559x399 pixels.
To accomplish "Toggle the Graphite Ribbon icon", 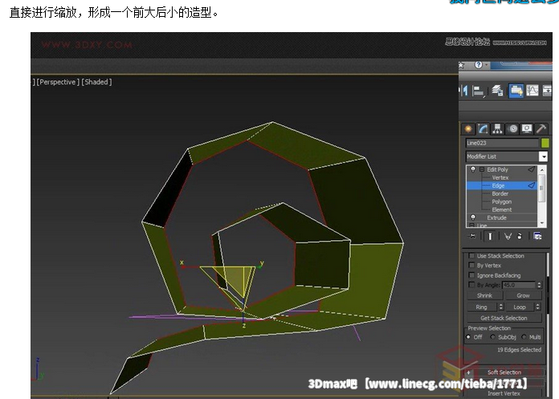I will coord(516,91).
